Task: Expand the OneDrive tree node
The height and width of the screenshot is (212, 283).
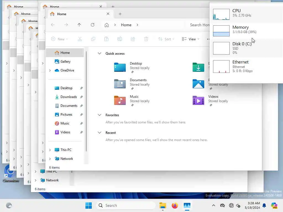Action: point(50,70)
